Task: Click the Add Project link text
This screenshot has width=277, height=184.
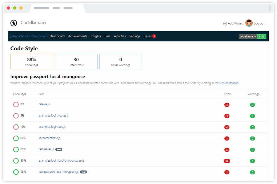Action: click(x=235, y=23)
